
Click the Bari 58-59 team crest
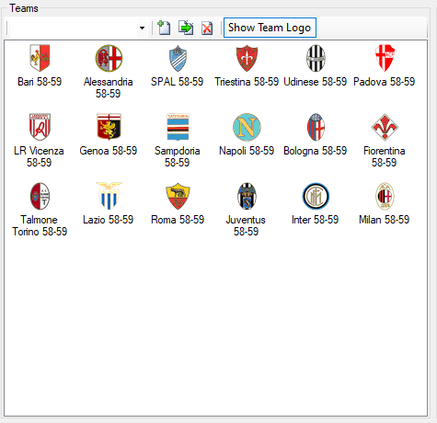[40, 58]
